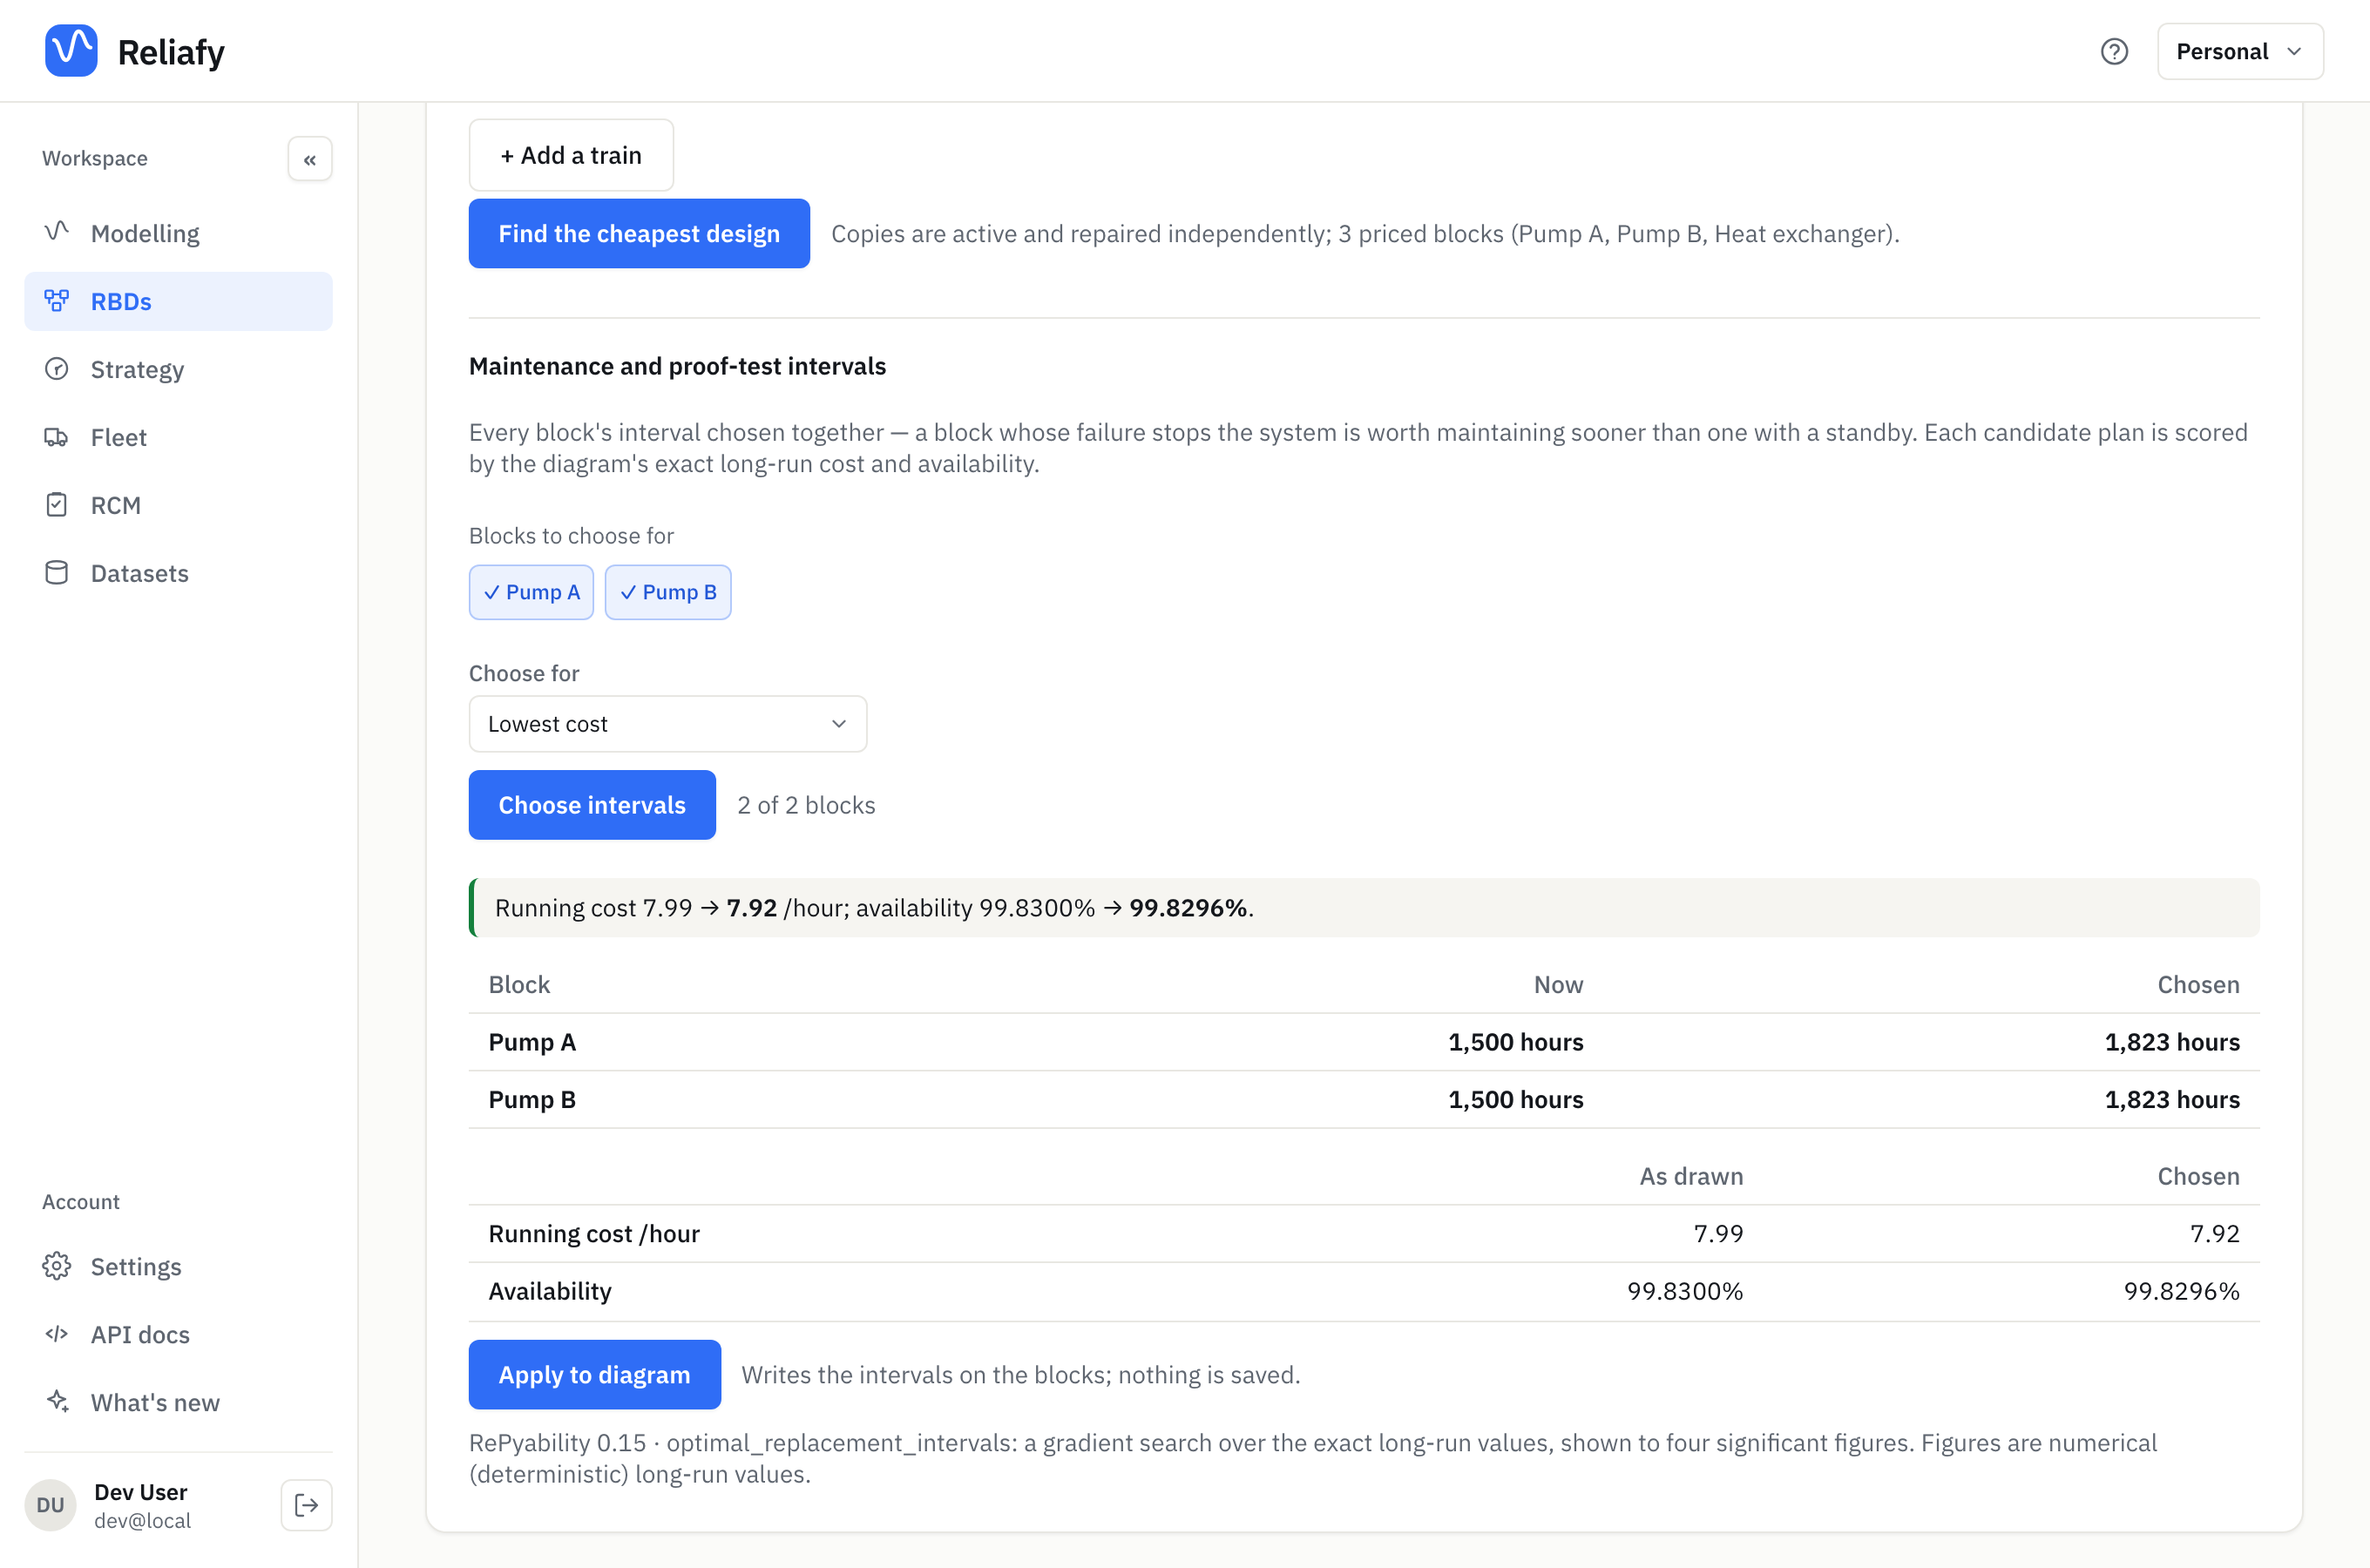Click the Datasets cylinder icon
Image resolution: width=2370 pixels, height=1568 pixels.
(57, 572)
